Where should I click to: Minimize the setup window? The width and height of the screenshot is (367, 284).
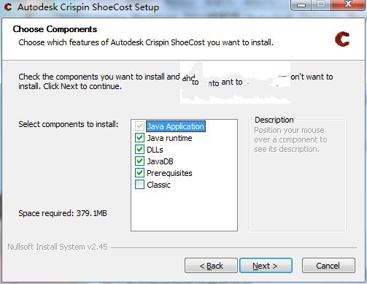(301, 5)
